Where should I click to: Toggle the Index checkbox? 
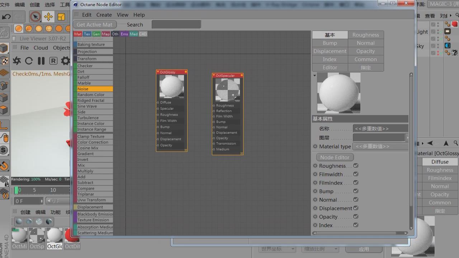356,225
